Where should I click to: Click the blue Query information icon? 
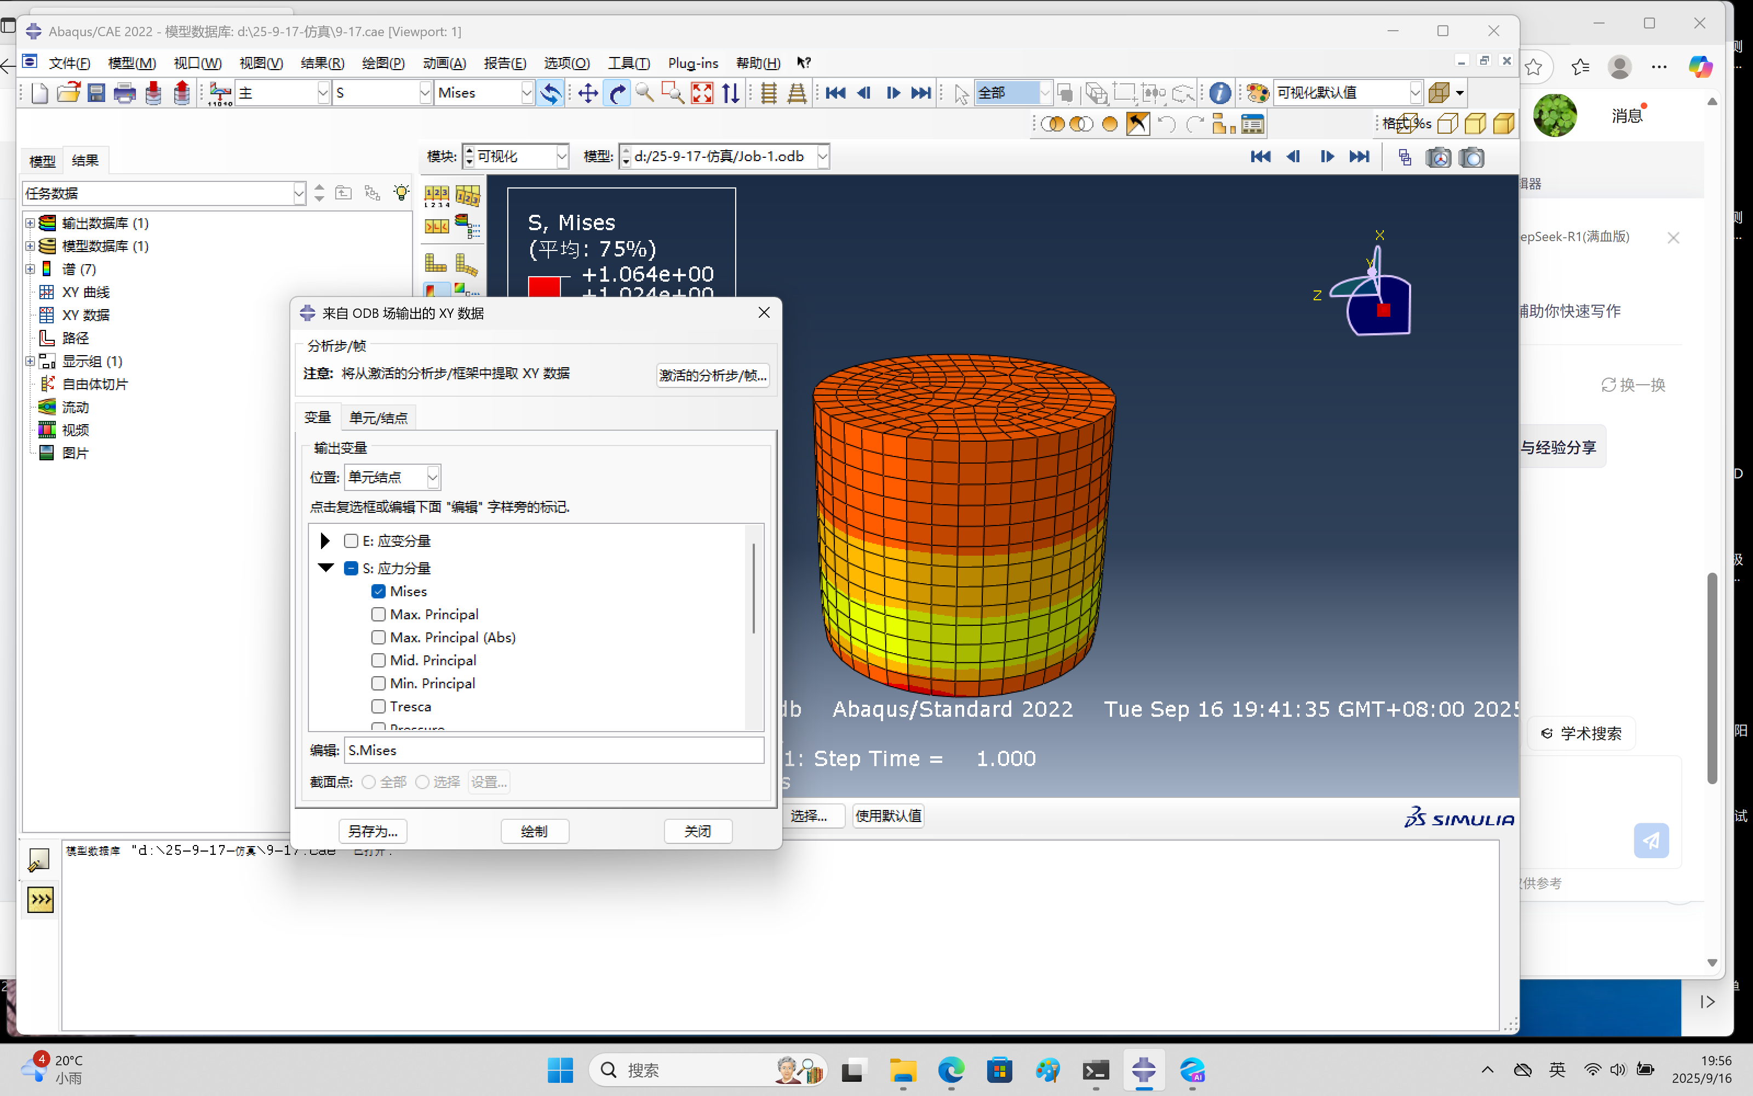(x=1220, y=94)
